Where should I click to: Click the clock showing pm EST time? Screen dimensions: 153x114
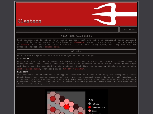(128, 30)
